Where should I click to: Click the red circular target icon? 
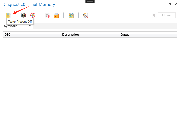[x=33, y=15]
